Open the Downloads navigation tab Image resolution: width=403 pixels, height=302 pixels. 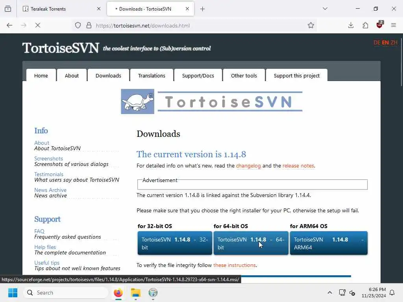click(108, 75)
